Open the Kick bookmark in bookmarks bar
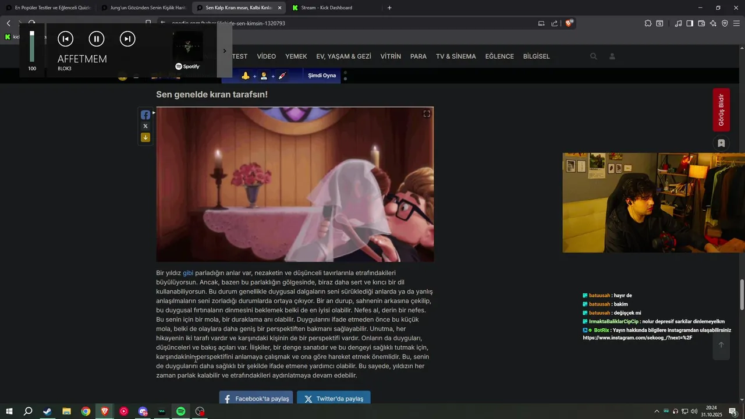The image size is (745, 419). point(12,37)
